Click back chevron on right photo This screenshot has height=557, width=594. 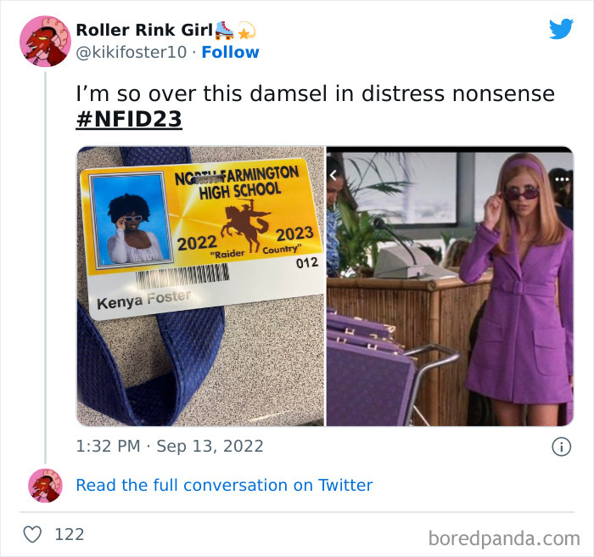[333, 175]
